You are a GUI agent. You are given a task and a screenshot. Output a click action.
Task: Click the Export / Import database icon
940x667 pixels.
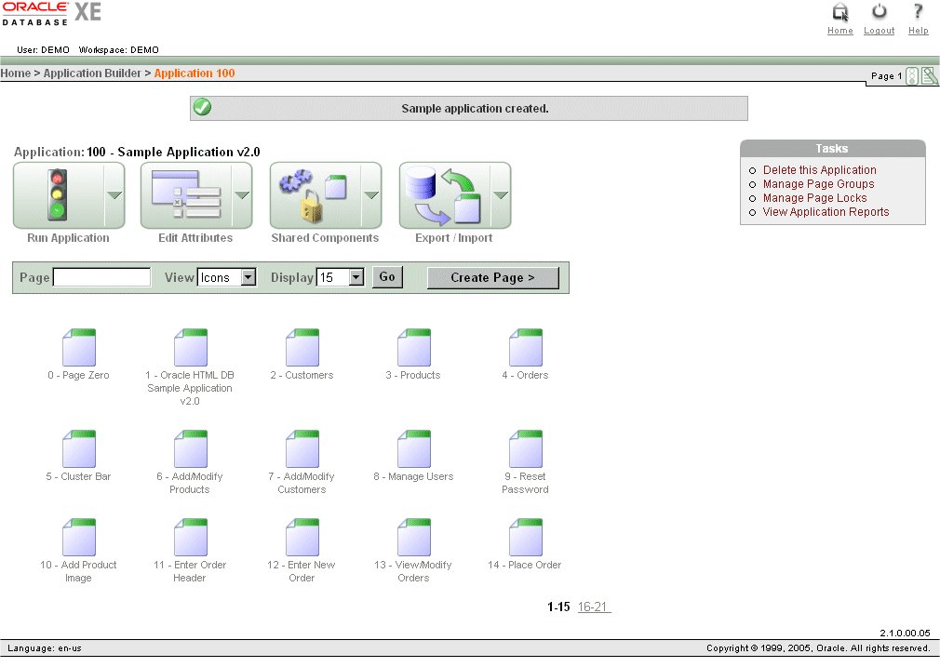(444, 195)
